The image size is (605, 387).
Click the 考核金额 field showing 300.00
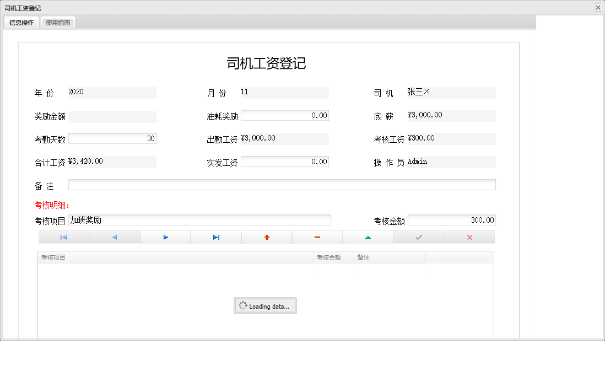point(452,219)
